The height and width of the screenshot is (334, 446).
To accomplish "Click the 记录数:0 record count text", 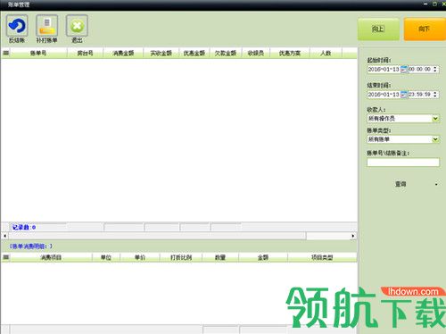I will tap(24, 228).
